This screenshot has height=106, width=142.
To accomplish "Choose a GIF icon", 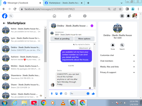I will click(66, 94).
